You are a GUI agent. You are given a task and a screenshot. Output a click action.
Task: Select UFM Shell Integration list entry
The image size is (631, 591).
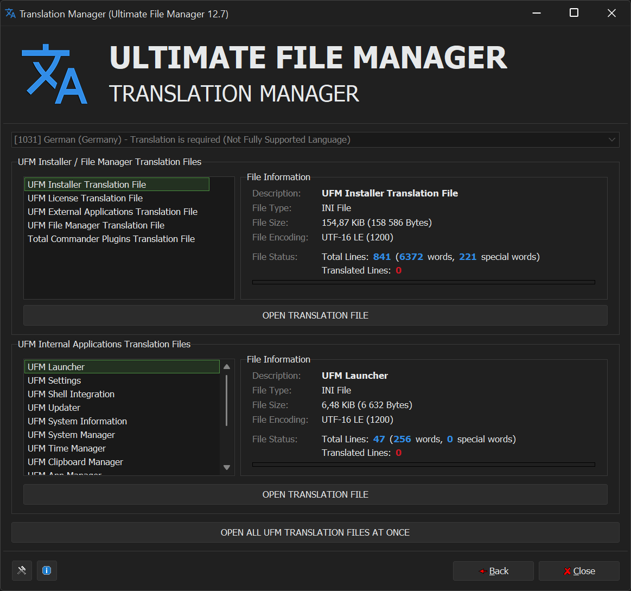pyautogui.click(x=71, y=394)
